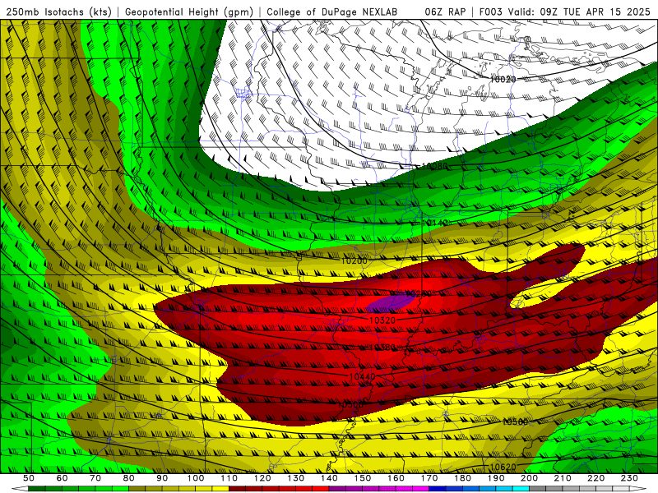
Task: Click the '120' value on the legend scale
Action: 262,478
